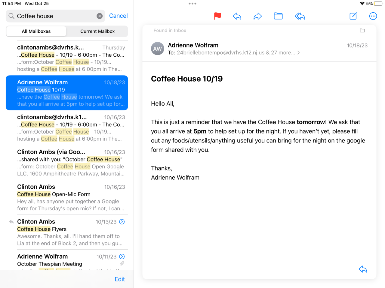Expand the Clinton Ambs 10/13/23 thread
Image resolution: width=385 pixels, height=288 pixels.
pyautogui.click(x=122, y=222)
